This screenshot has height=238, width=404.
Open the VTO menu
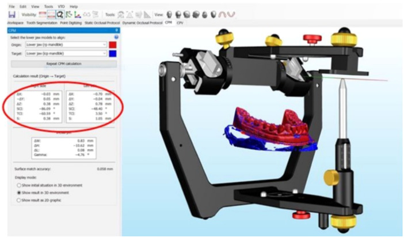(x=61, y=6)
